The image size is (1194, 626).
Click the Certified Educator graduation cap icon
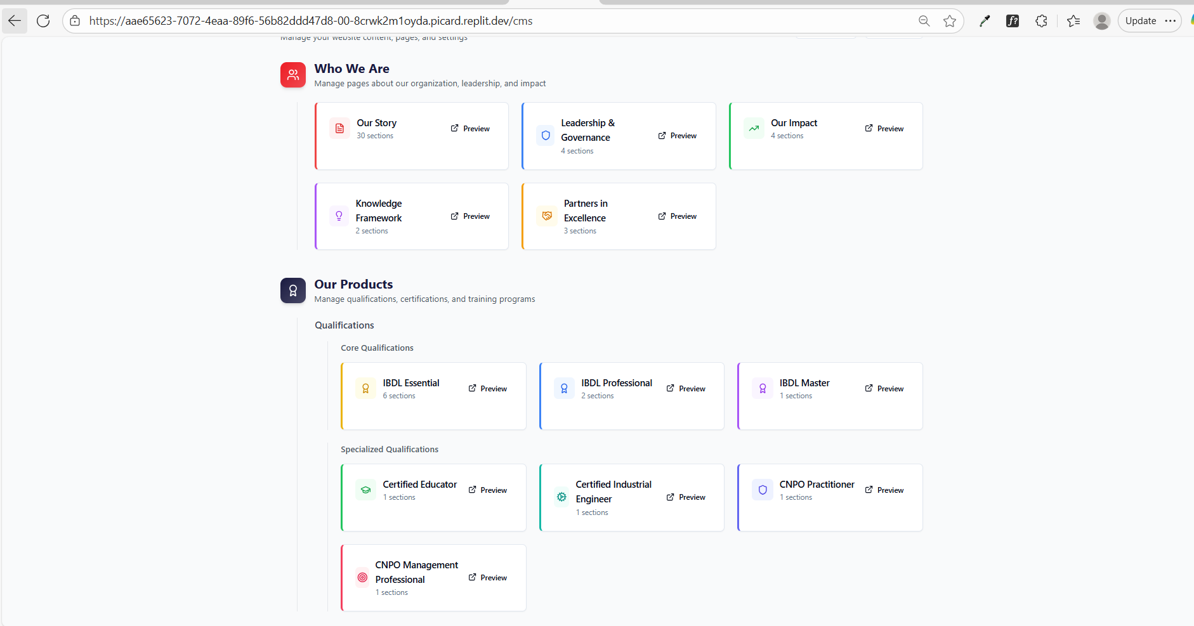(x=365, y=490)
